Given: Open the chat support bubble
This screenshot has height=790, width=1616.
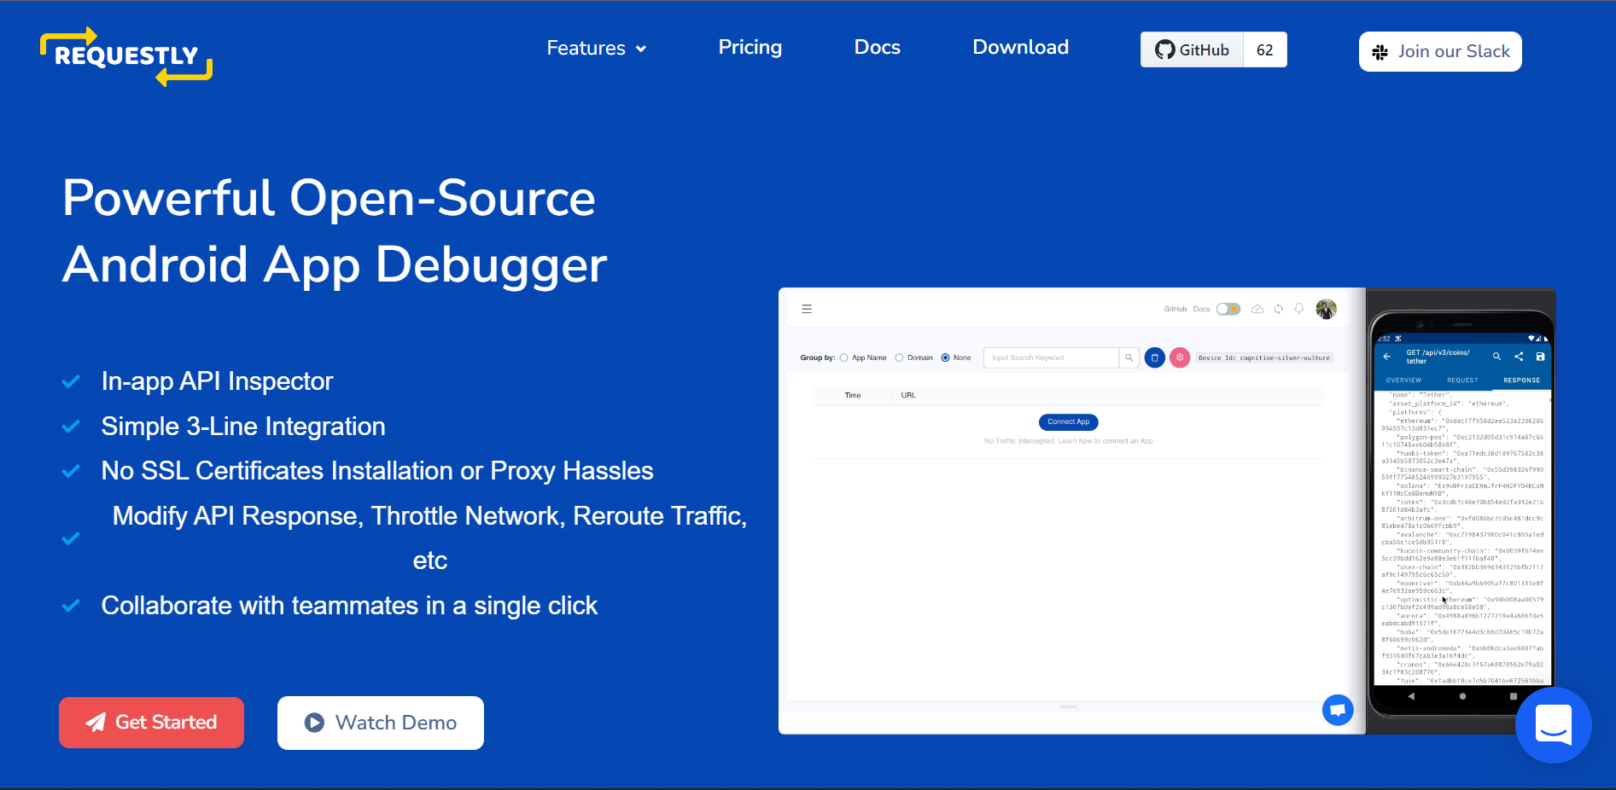Looking at the screenshot, I should tap(1553, 725).
